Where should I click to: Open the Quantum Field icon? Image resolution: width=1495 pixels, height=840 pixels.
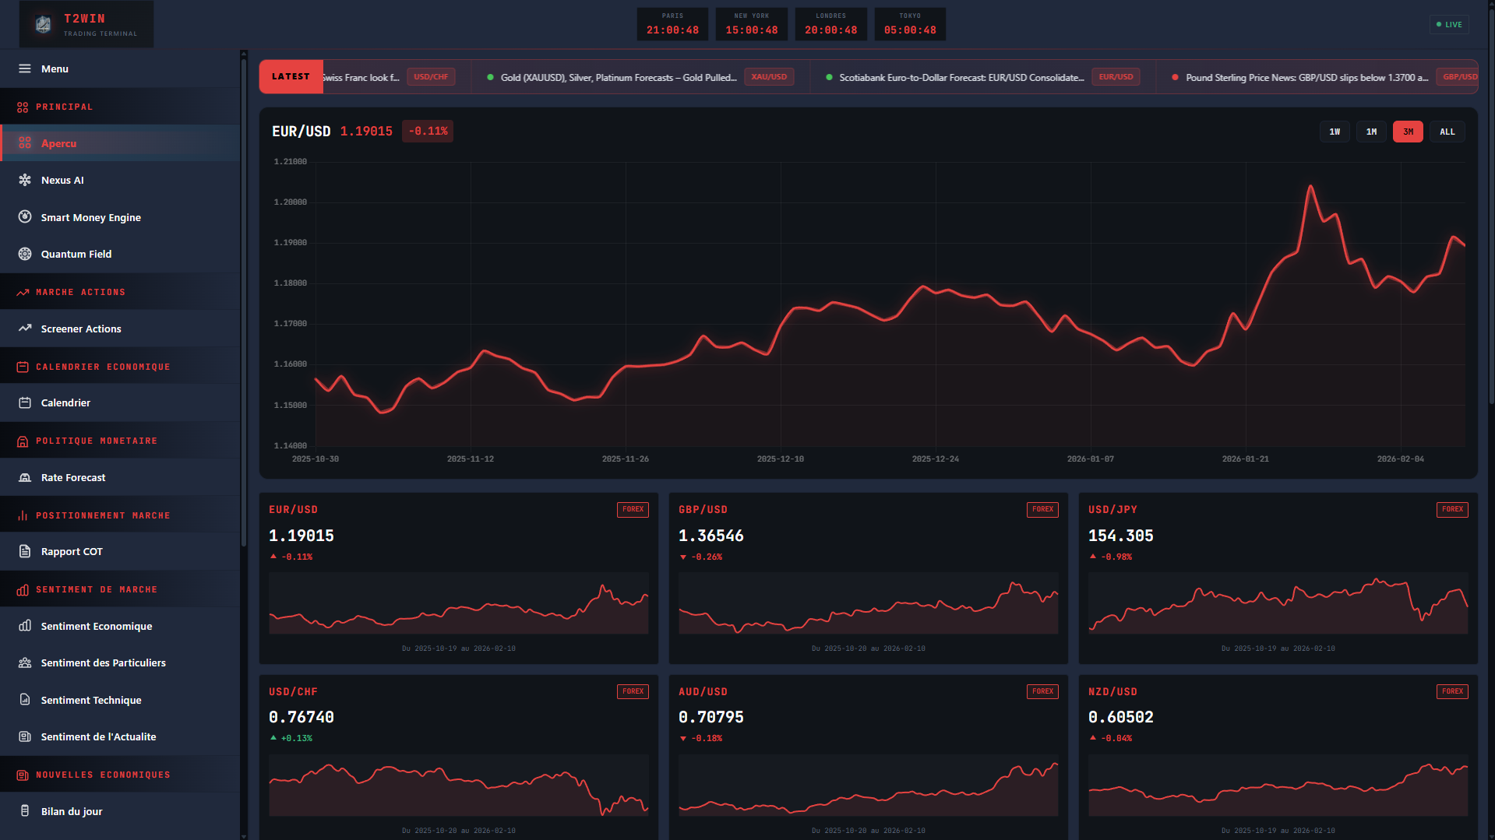pyautogui.click(x=25, y=254)
